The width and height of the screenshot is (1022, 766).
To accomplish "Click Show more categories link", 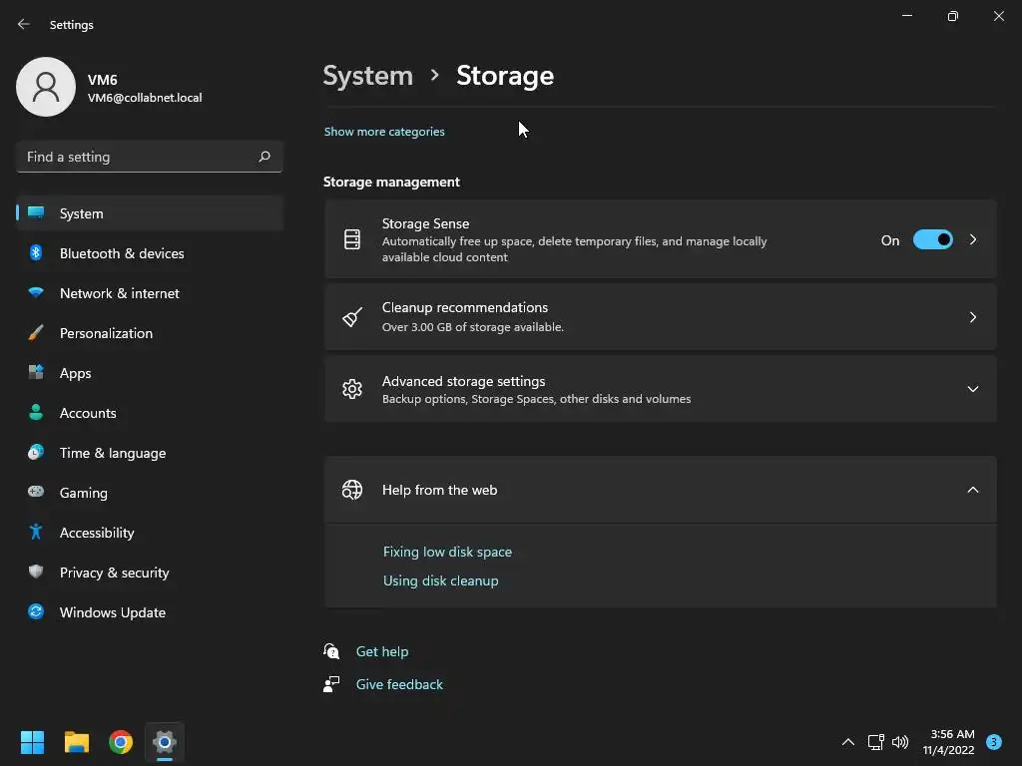I will click(384, 132).
